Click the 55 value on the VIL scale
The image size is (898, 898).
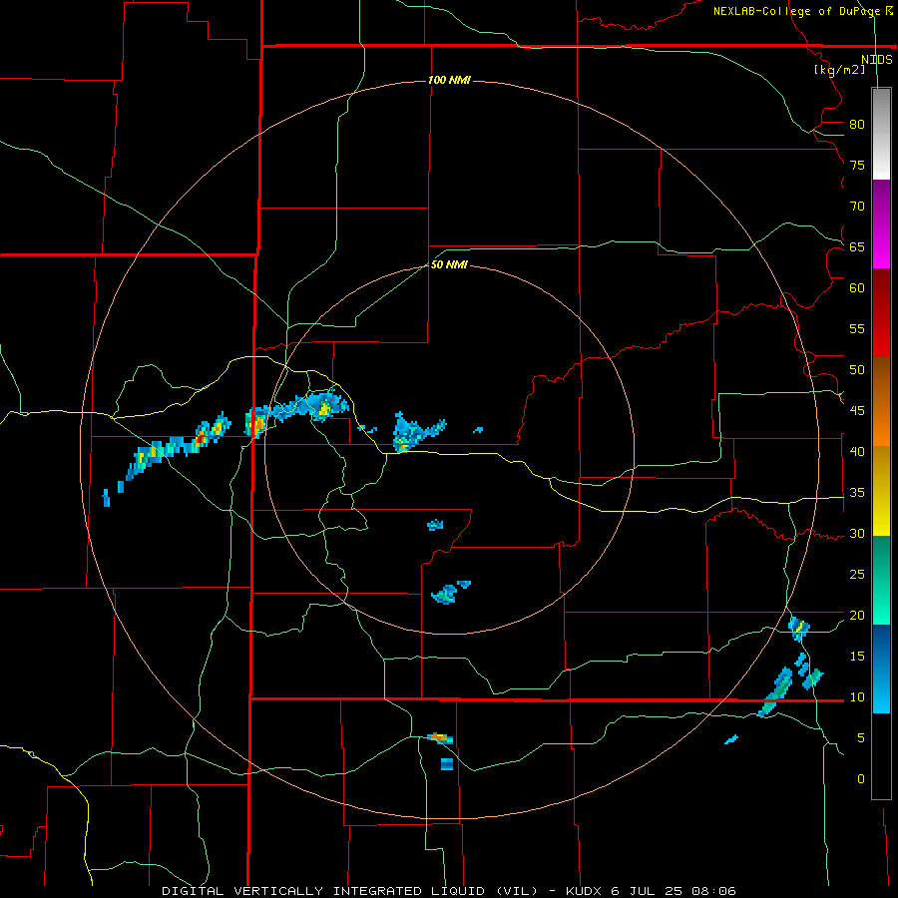pos(857,328)
